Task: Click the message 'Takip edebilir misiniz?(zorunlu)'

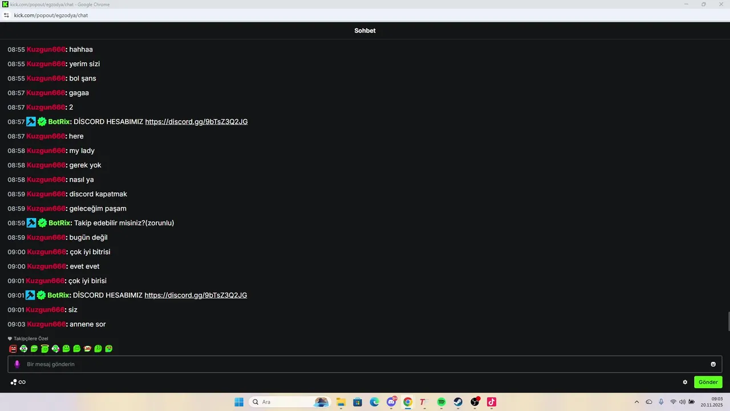Action: [x=124, y=223]
